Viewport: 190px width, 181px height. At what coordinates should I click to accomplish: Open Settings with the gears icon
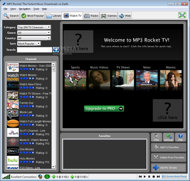168,136
